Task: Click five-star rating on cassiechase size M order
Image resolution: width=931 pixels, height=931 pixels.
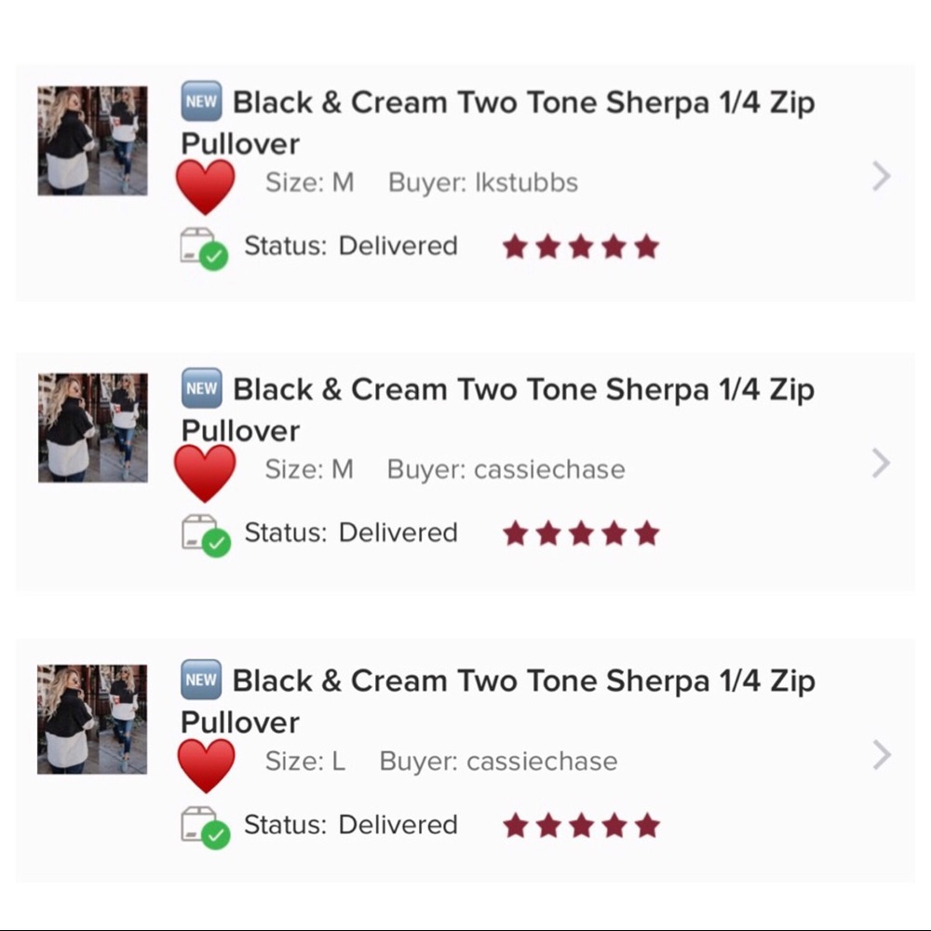Action: pyautogui.click(x=581, y=533)
